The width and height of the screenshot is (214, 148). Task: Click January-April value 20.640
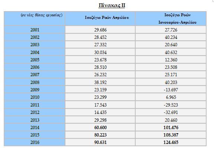pyautogui.click(x=171, y=45)
